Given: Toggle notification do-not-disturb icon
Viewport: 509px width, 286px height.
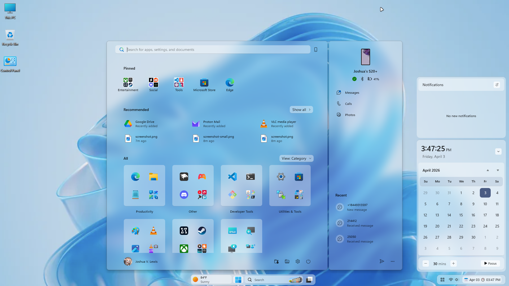Looking at the screenshot, I should coord(497,85).
